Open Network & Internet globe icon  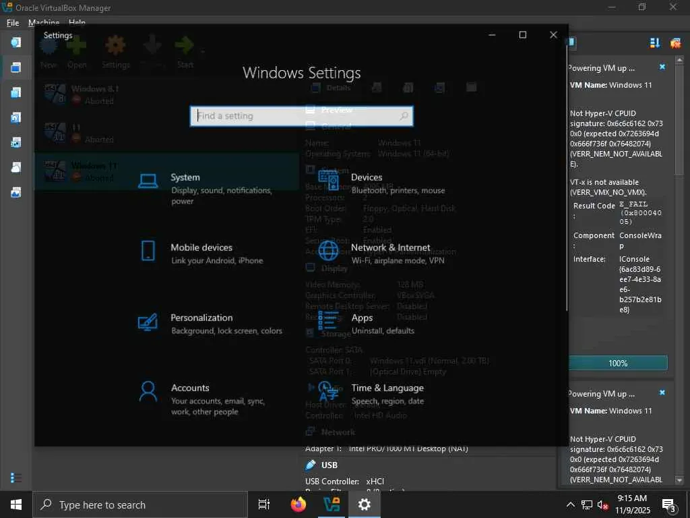point(328,251)
